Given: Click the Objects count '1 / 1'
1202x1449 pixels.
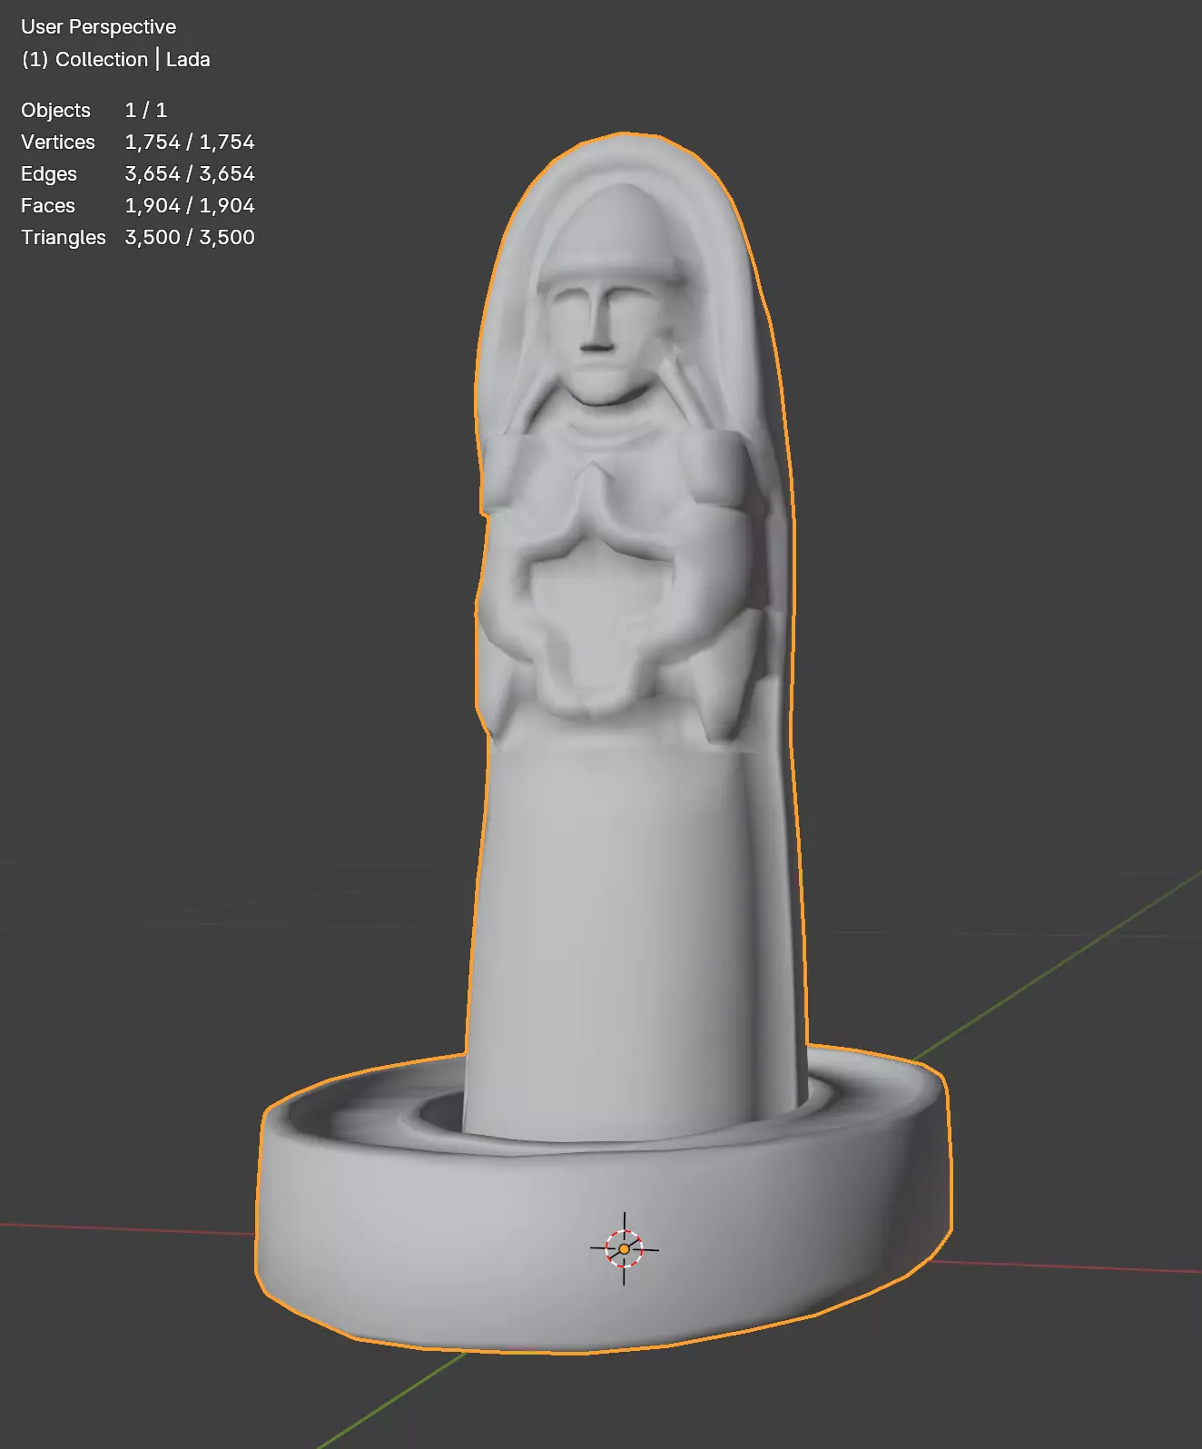Looking at the screenshot, I should click(x=146, y=111).
